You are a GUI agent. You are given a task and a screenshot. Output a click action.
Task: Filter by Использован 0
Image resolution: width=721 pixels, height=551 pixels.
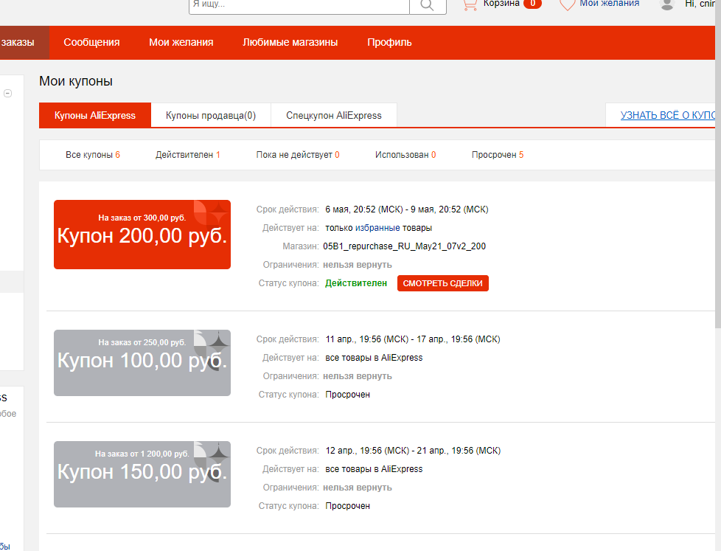[x=405, y=155]
